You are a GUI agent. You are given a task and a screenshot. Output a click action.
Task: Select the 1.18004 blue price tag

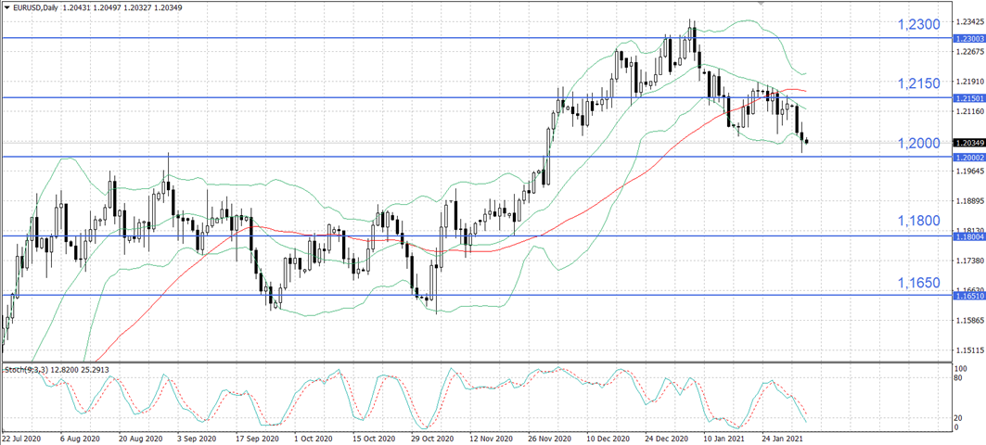969,237
